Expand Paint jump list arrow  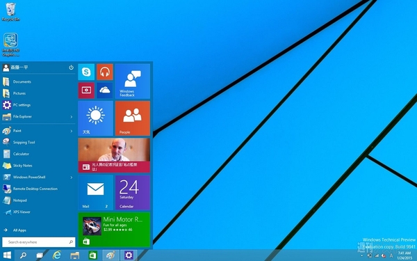point(72,131)
